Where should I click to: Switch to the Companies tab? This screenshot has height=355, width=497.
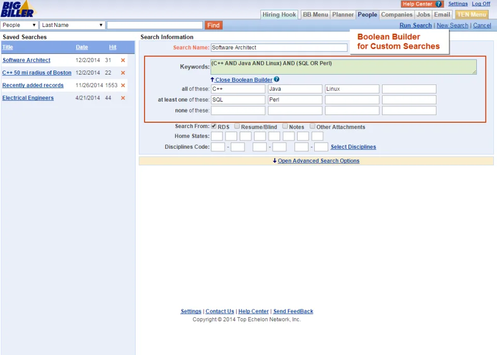pyautogui.click(x=397, y=15)
